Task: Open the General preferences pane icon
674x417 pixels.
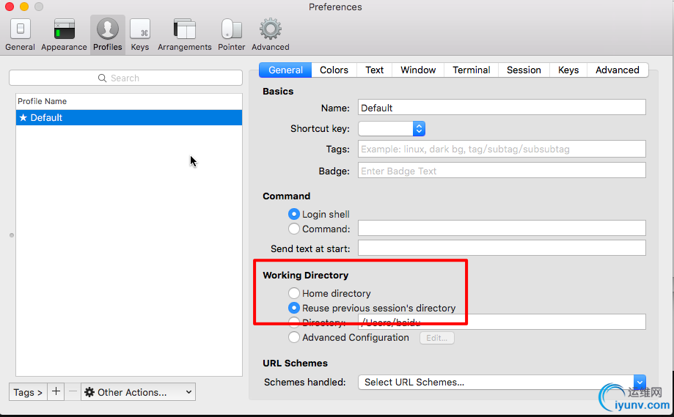Action: [x=20, y=34]
